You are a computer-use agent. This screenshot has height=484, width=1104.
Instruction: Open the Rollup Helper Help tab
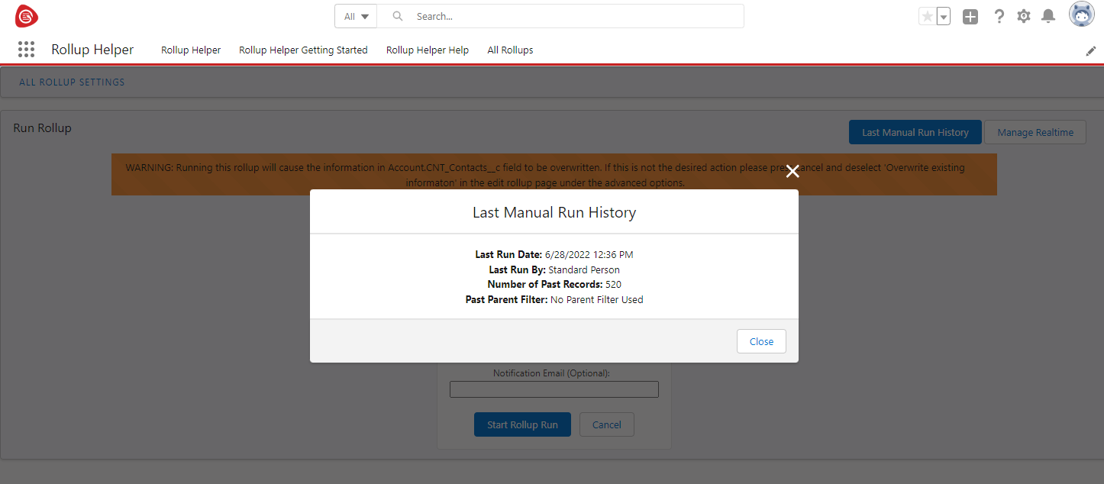[428, 50]
